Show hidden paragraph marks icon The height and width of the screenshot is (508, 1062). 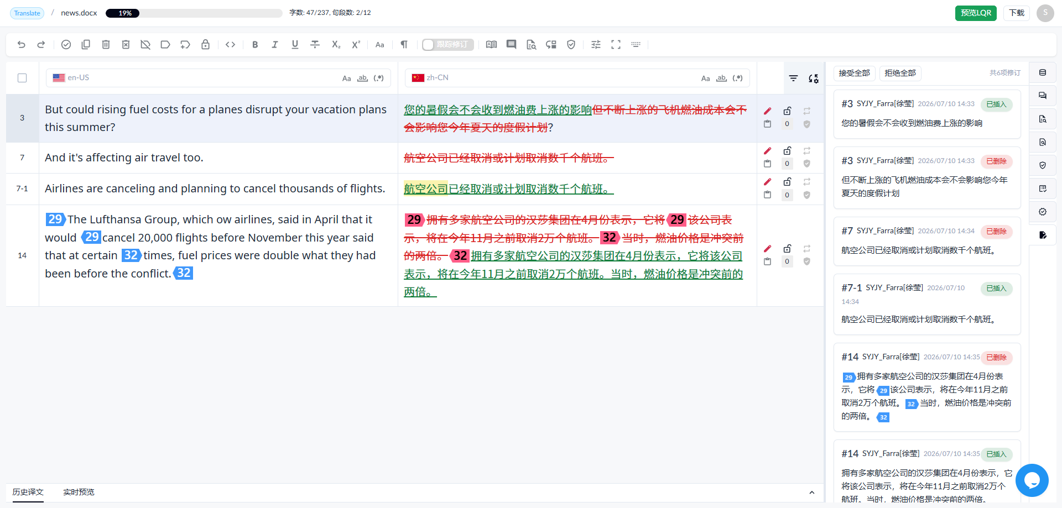[404, 45]
